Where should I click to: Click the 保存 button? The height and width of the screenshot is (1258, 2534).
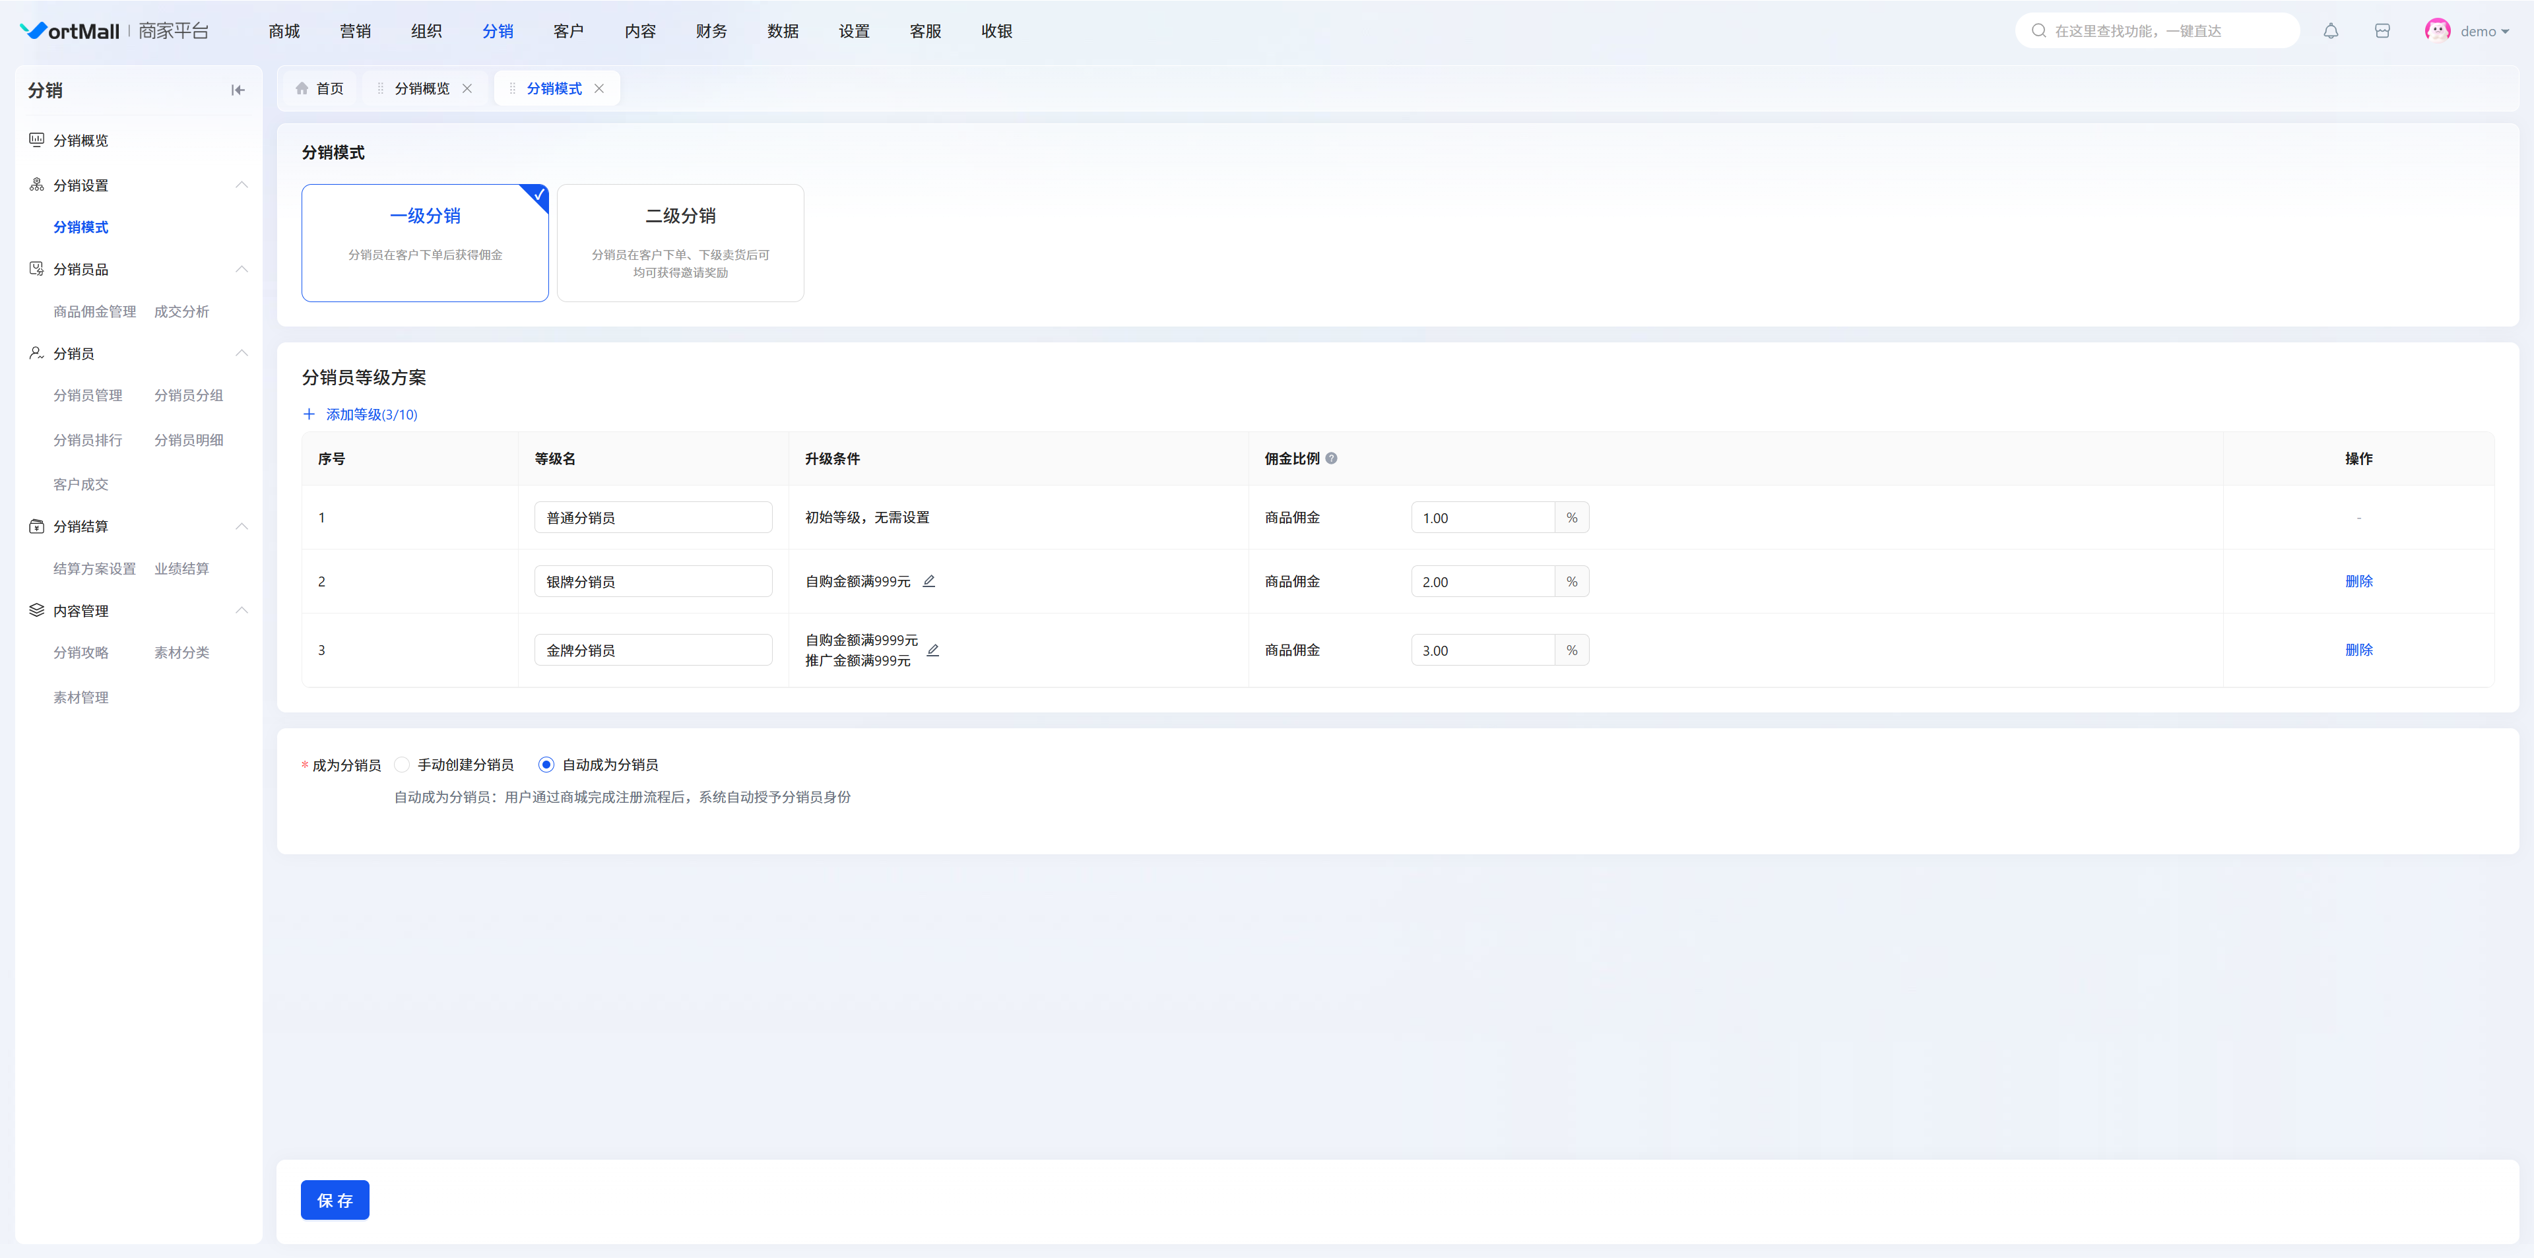coord(335,1200)
